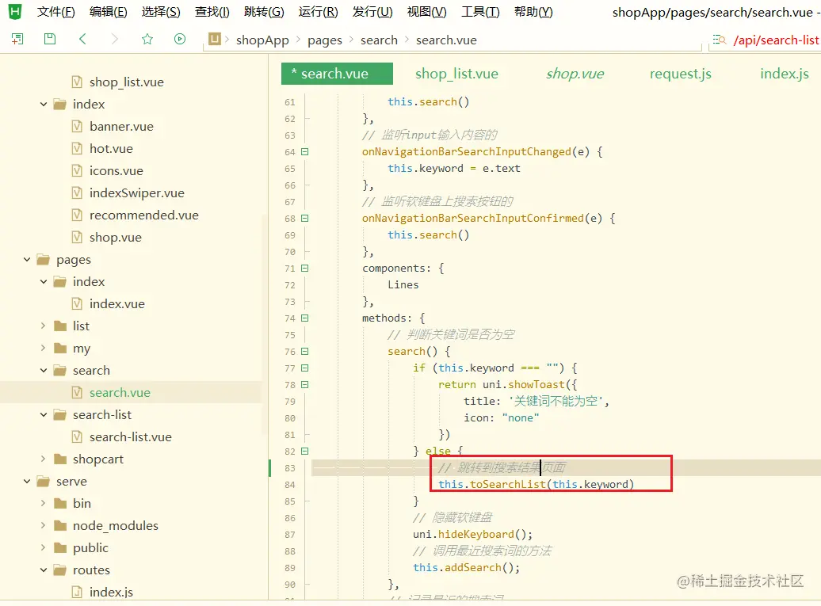Open the 工具(T) menu
Screen dimensions: 821x606
(480, 12)
